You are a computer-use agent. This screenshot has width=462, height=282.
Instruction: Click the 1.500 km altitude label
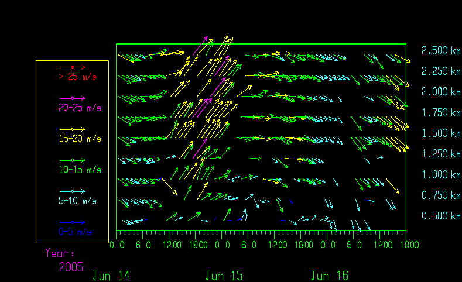[440, 133]
